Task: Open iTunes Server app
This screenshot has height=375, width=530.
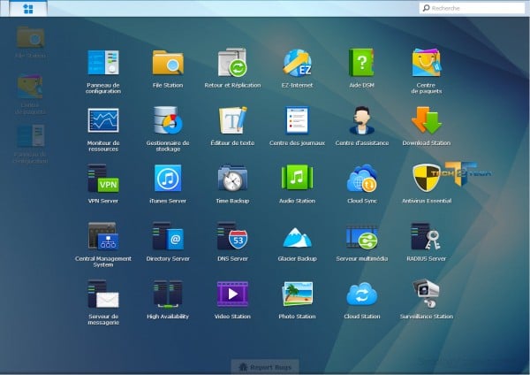Action: [x=168, y=179]
